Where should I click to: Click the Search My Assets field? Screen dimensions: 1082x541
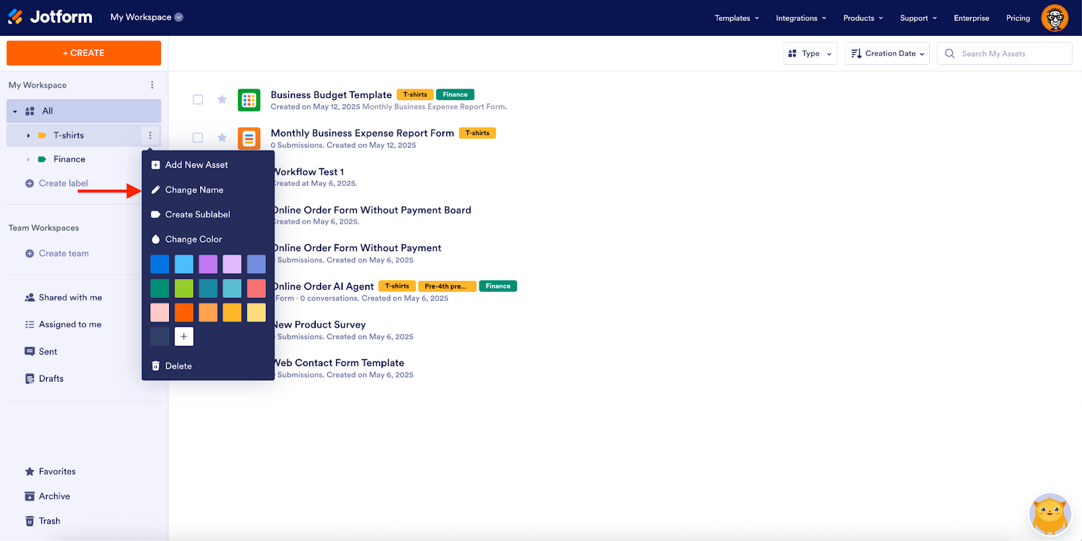tap(1004, 53)
